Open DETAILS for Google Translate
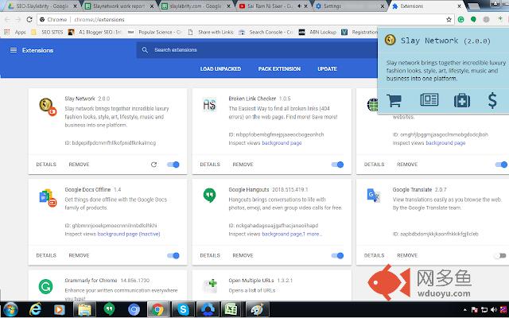This screenshot has height=318, width=509. (374, 256)
